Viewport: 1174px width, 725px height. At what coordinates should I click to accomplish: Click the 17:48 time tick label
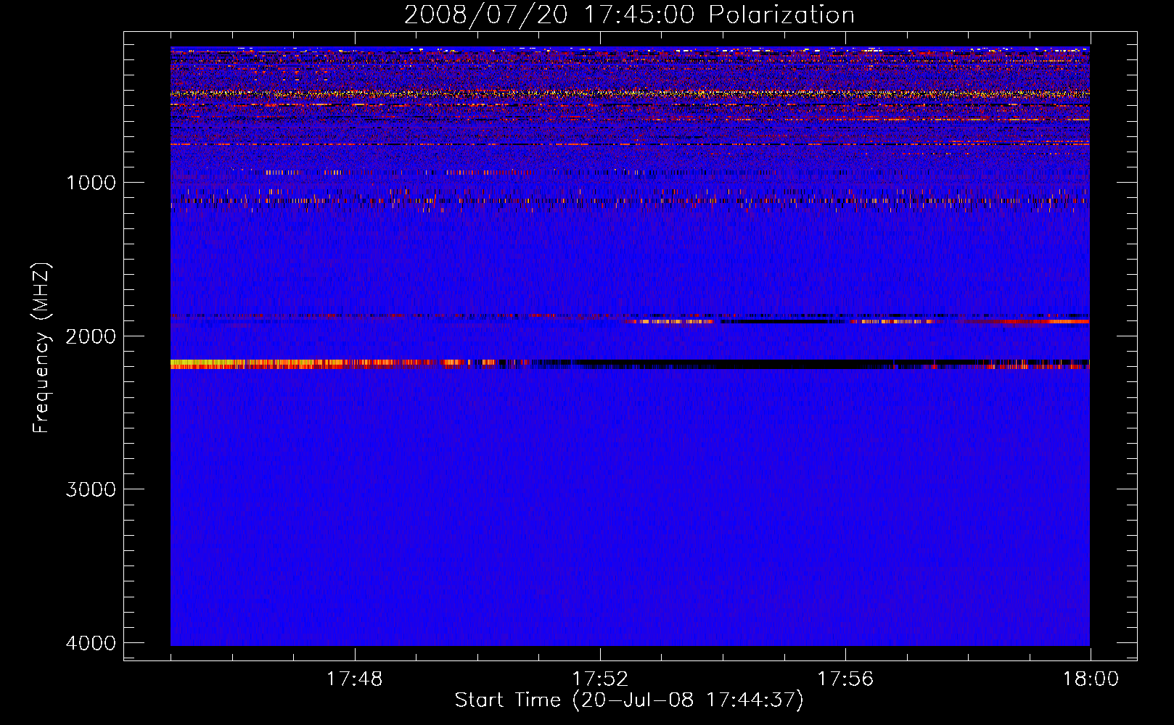coord(354,679)
